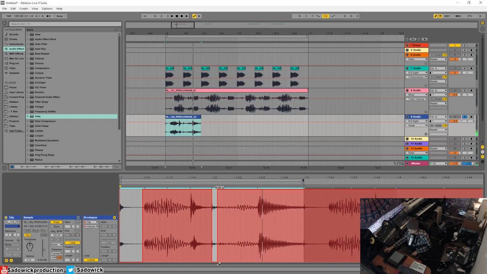Click the Envelopes box toggle circle
The height and width of the screenshot is (274, 487).
pyautogui.click(x=114, y=217)
